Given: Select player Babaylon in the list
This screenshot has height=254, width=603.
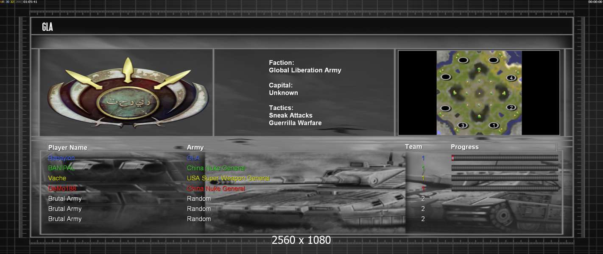Looking at the screenshot, I should pos(61,158).
